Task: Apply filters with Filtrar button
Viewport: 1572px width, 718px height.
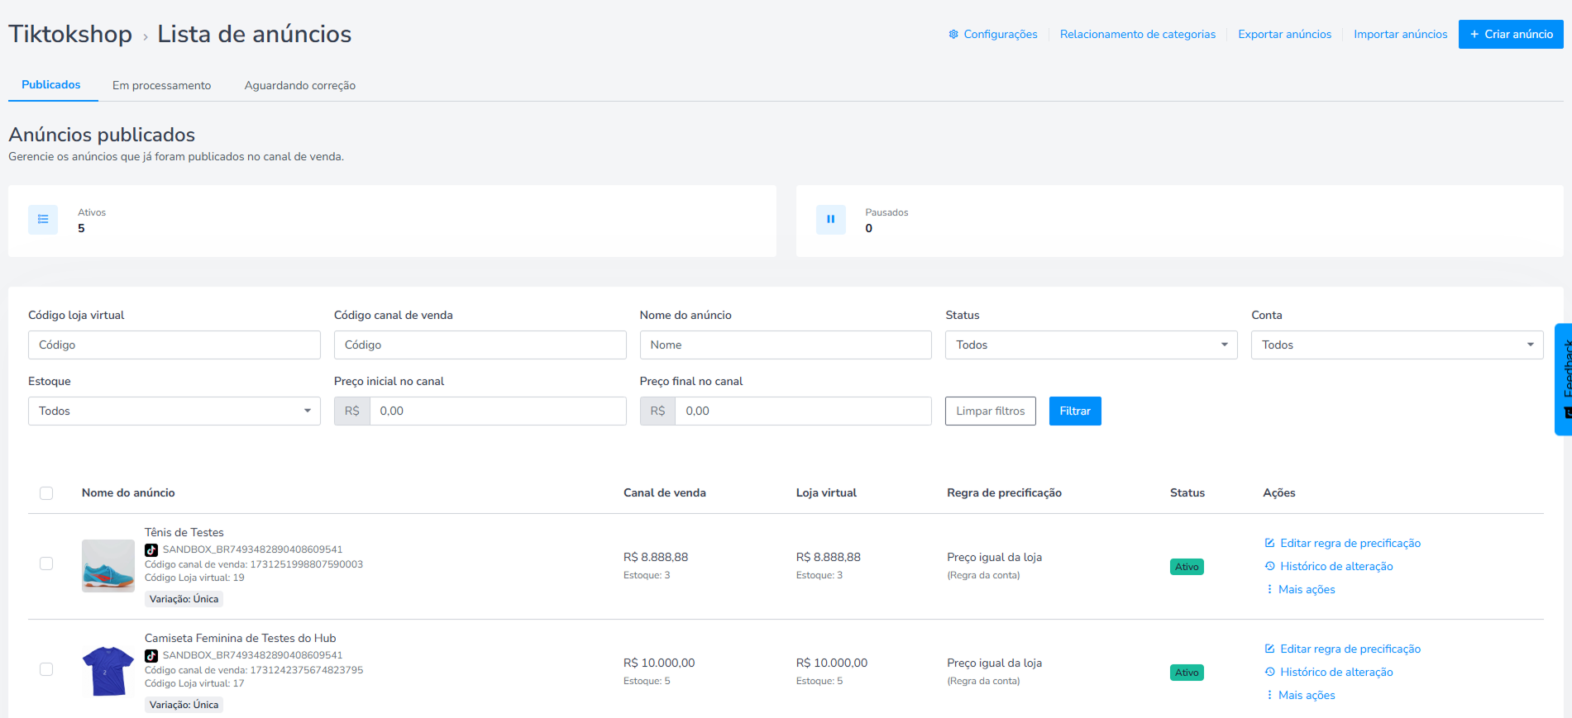Action: (x=1075, y=411)
